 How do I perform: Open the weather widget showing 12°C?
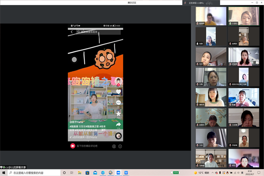tap(200, 173)
